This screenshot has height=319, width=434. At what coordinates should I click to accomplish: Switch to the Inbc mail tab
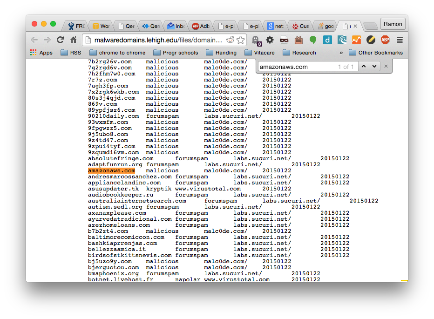176,26
